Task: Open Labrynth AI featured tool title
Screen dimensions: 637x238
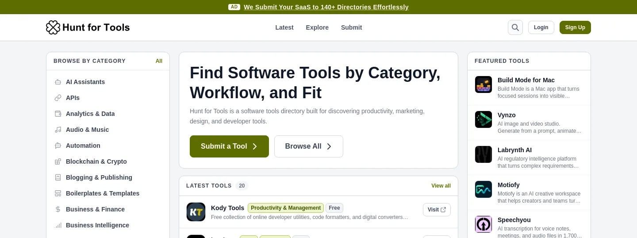Action: tap(515, 150)
